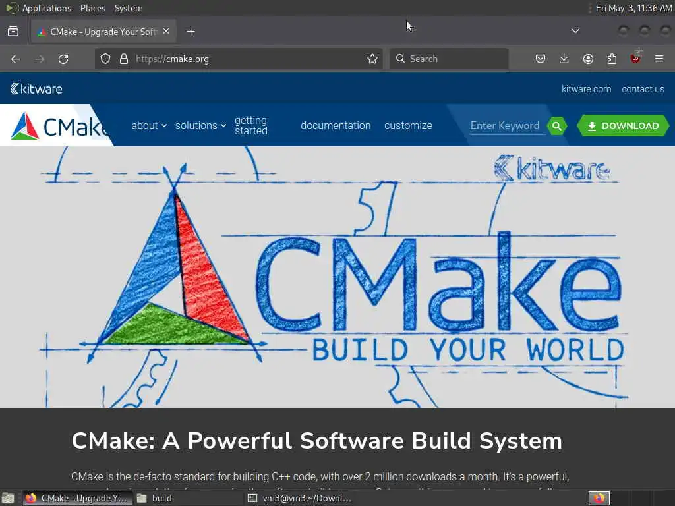This screenshot has width=675, height=506.
Task: Open the documentation page
Action: 336,126
